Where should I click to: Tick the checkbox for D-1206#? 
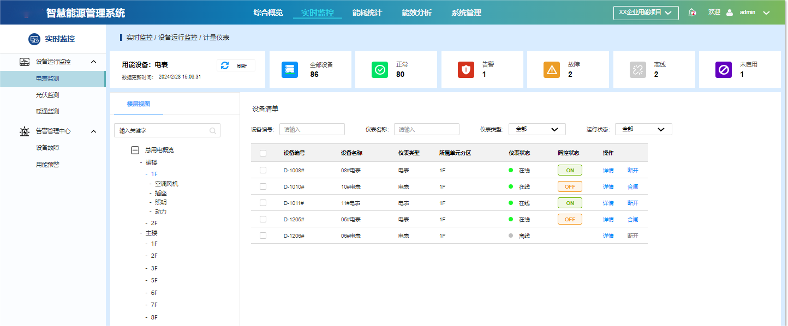tap(263, 236)
